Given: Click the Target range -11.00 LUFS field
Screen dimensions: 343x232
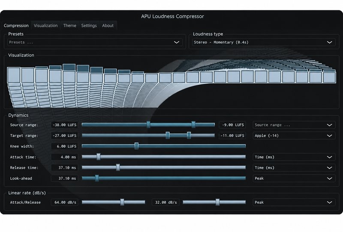Looking at the screenshot, I should [232, 136].
